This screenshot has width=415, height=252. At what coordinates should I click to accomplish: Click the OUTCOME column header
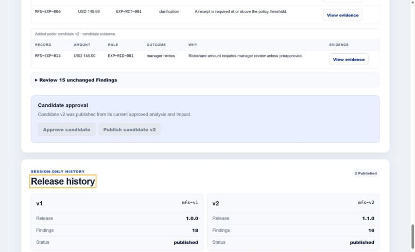156,45
